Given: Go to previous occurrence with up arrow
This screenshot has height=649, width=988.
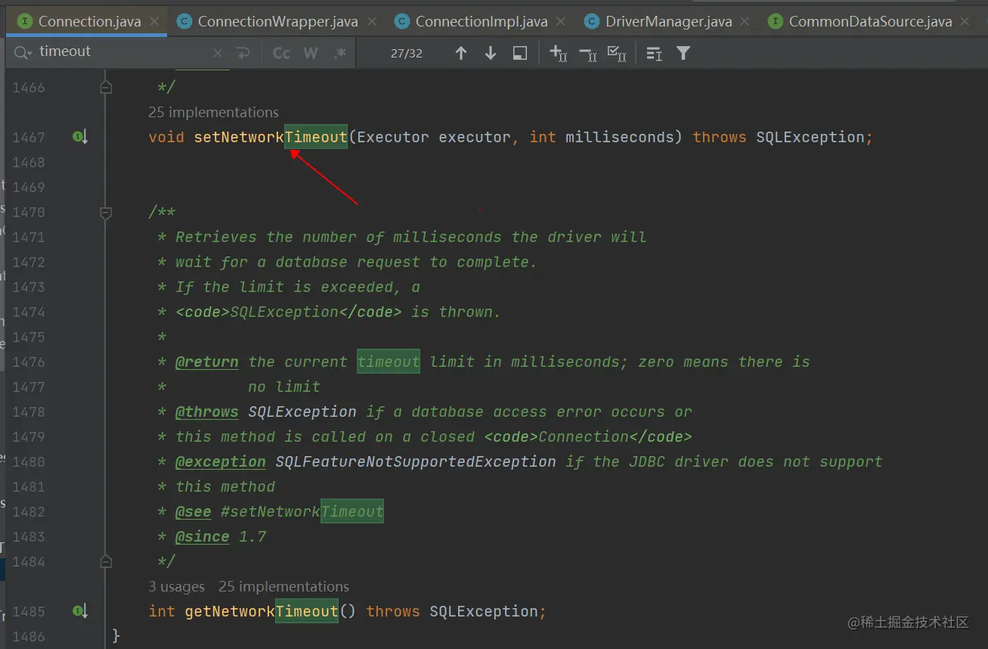Looking at the screenshot, I should click(x=461, y=53).
